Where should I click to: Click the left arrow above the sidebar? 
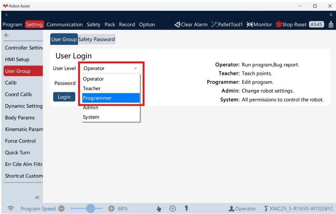[6, 35]
